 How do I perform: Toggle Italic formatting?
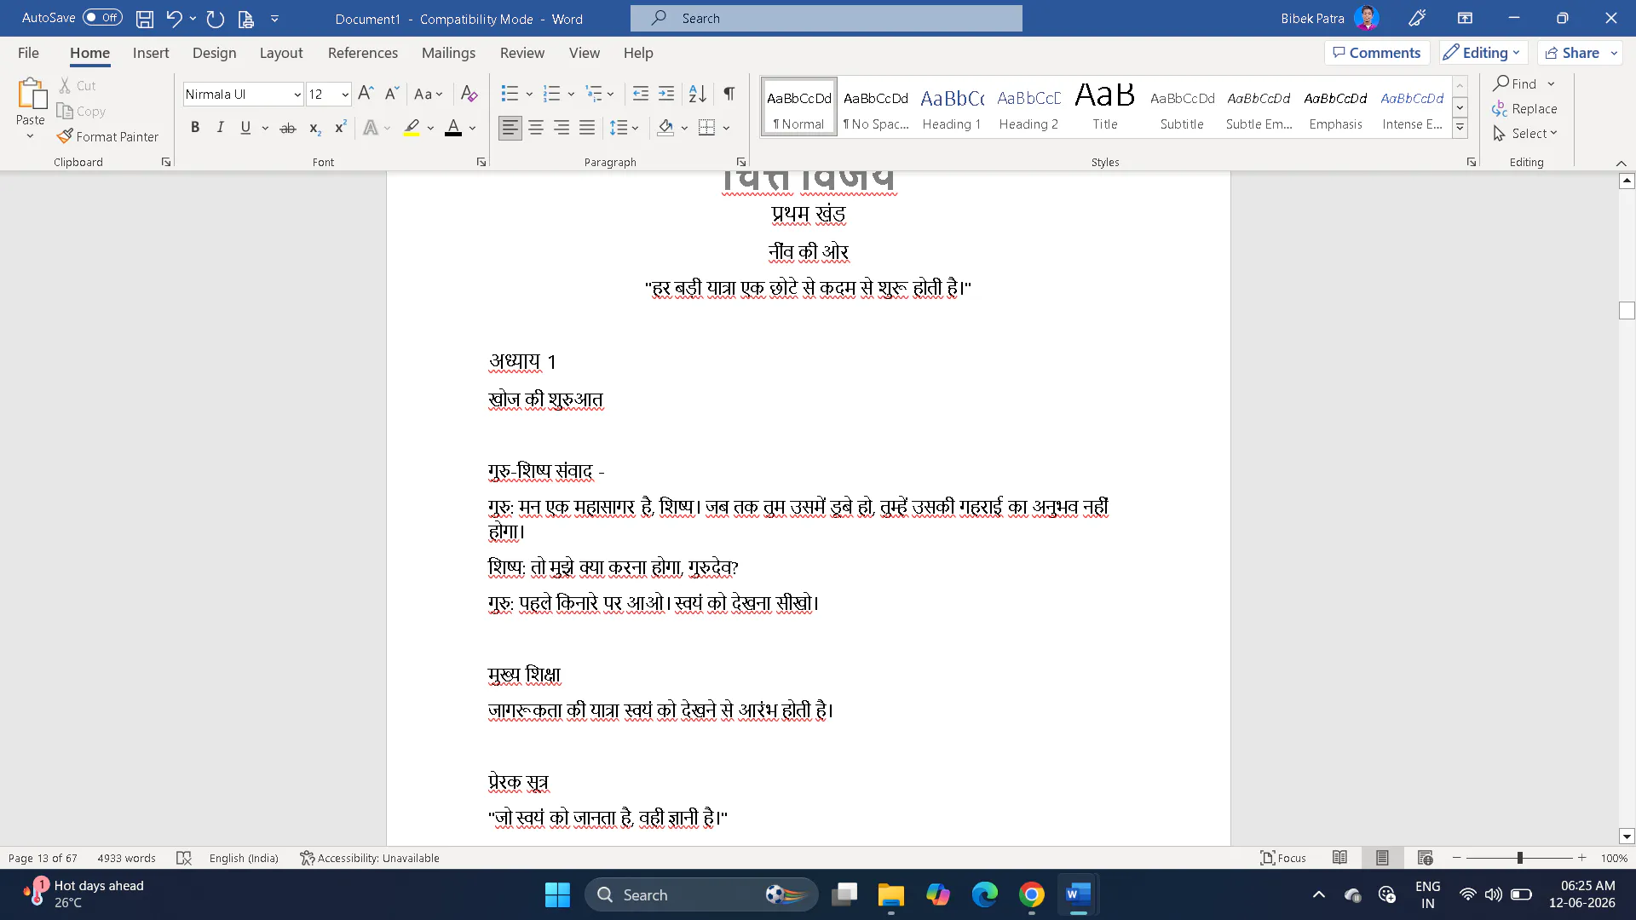coord(220,128)
